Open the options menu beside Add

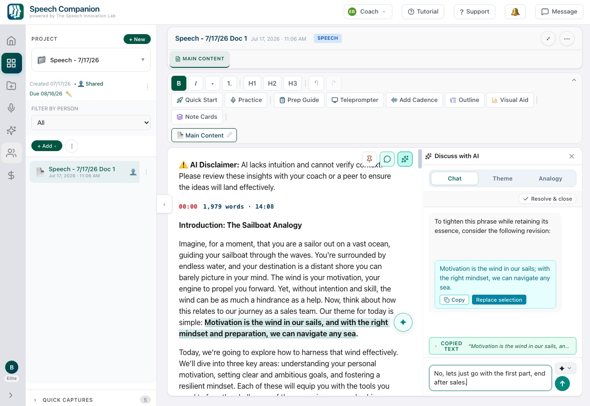72,146
